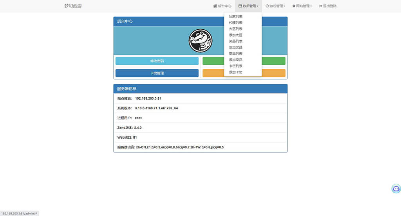Image resolution: width=401 pixels, height=216 pixels.
Task: Click the 退出登陆 logout link
Action: (x=328, y=6)
